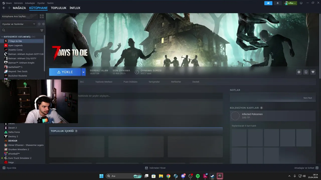
Task: Open the Görünüm menu
Action: tap(18, 3)
